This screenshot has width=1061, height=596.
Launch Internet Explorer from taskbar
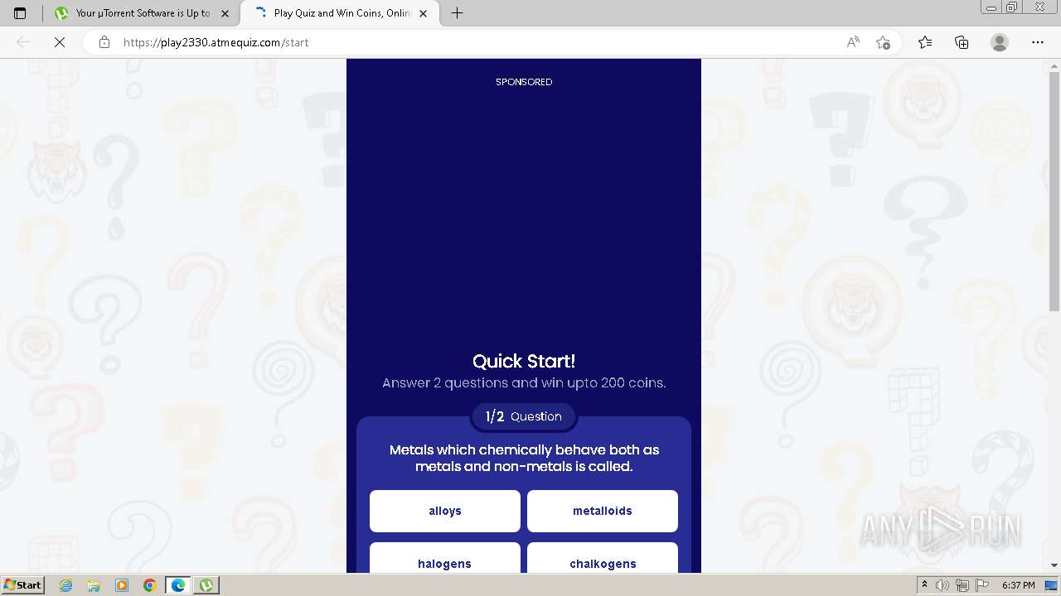pyautogui.click(x=65, y=585)
